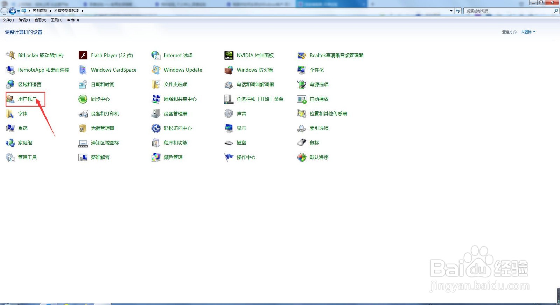Open 通知区域图标 icon
Image resolution: width=560 pixels, height=305 pixels.
(83, 143)
